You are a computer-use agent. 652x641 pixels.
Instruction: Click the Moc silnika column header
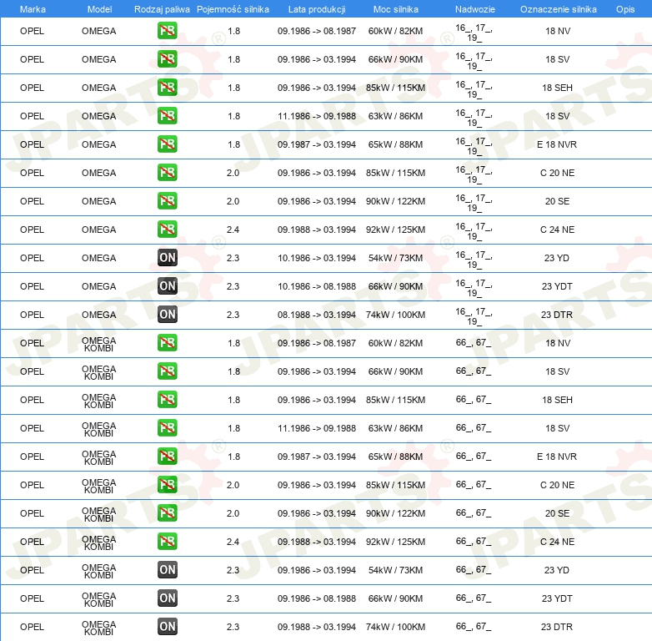(396, 9)
